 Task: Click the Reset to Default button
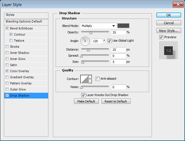[x=116, y=101]
